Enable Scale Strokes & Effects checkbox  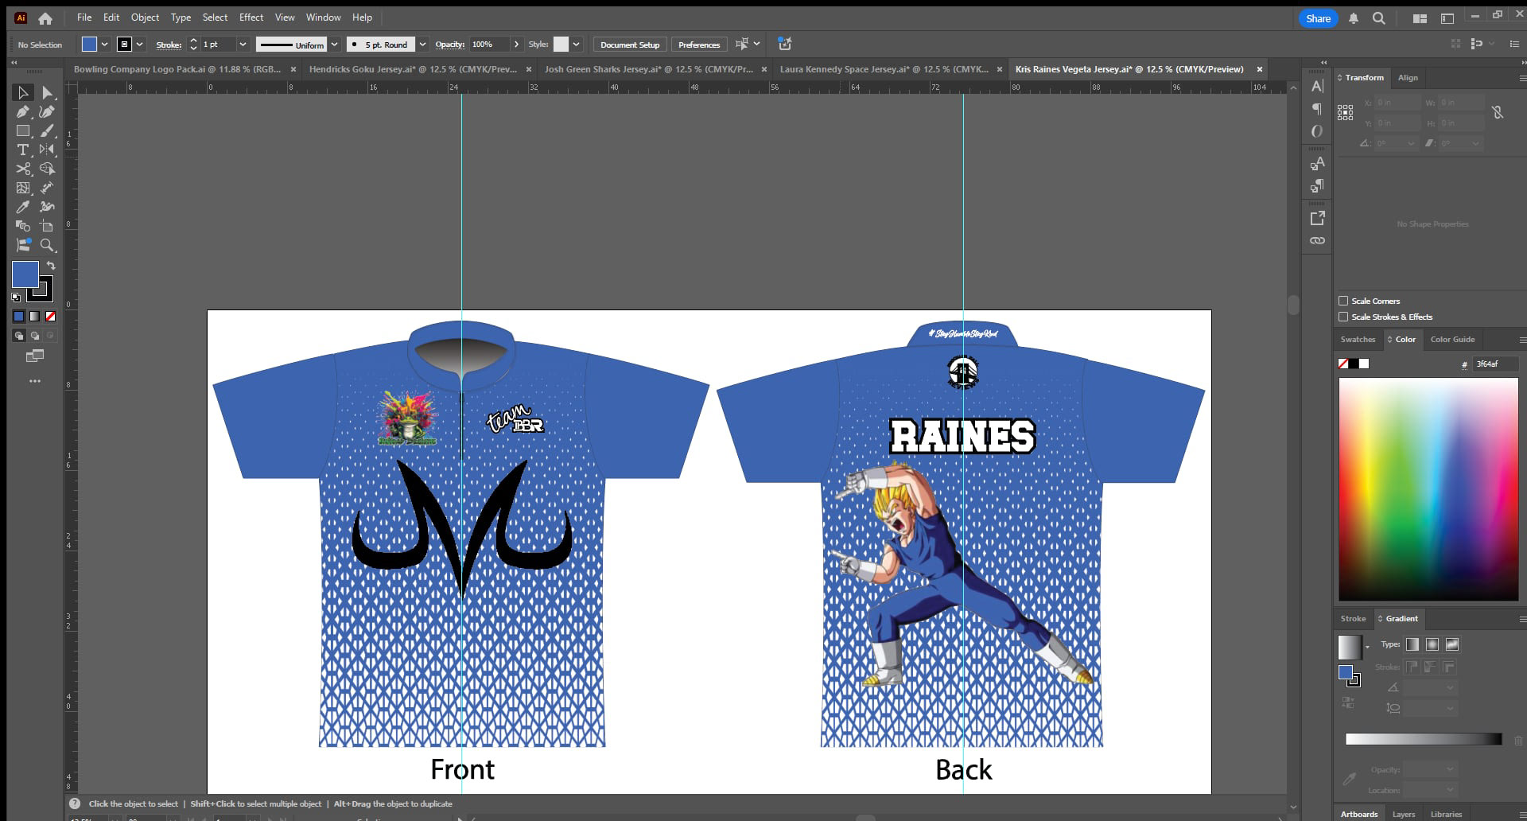(1343, 317)
